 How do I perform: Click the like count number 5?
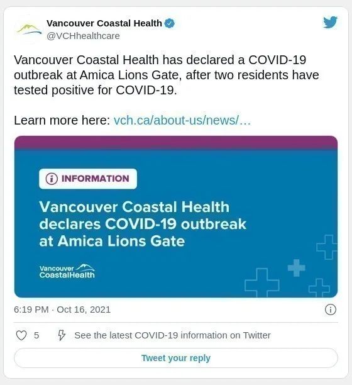pyautogui.click(x=36, y=335)
